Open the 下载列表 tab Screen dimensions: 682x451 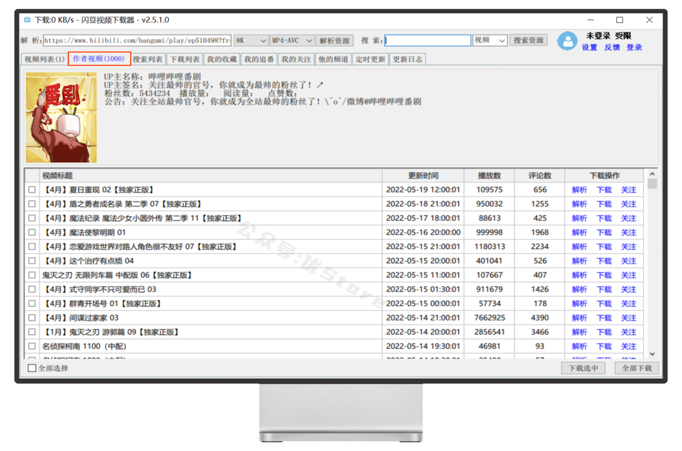tap(185, 59)
